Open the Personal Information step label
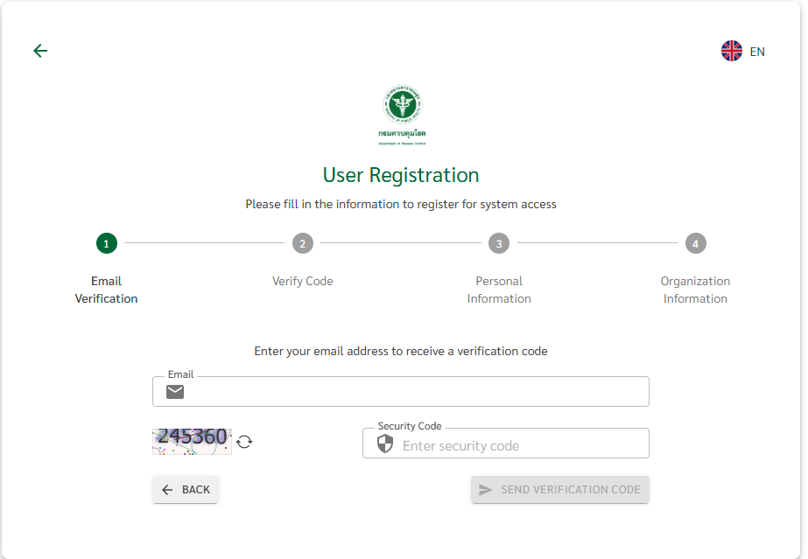Viewport: 808px width, 559px height. 499,290
